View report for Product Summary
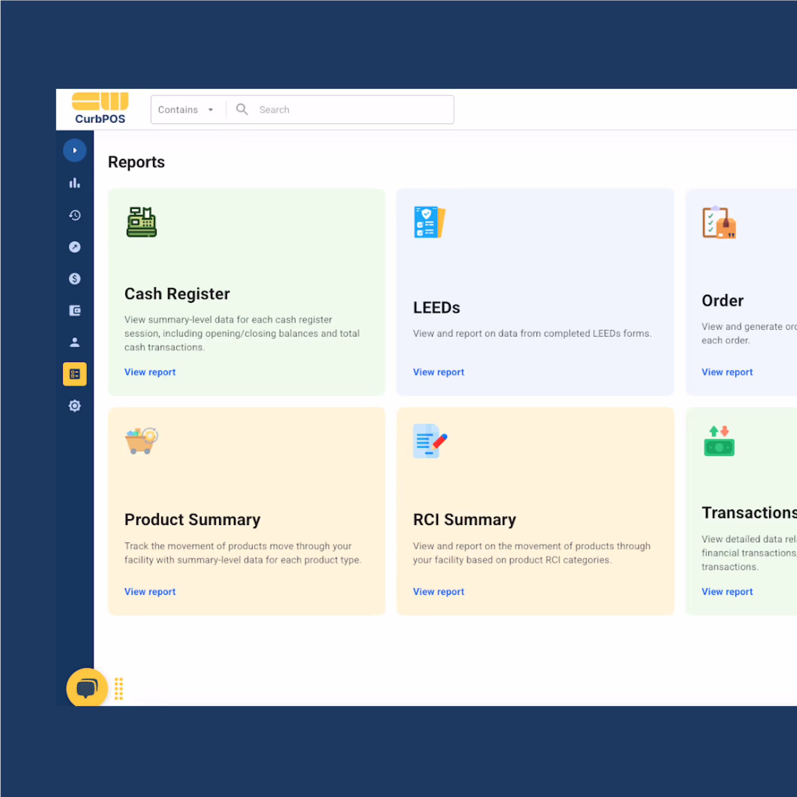 pos(150,591)
